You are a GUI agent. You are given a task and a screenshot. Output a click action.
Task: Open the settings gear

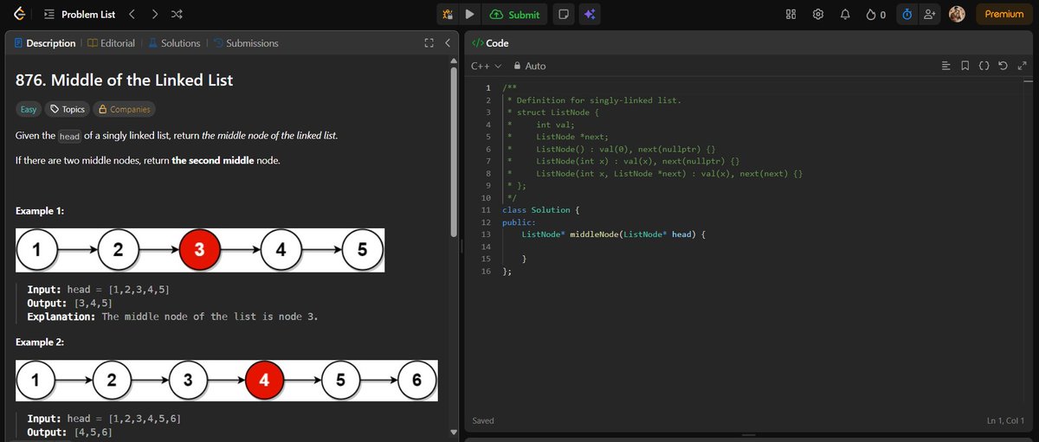tap(818, 14)
